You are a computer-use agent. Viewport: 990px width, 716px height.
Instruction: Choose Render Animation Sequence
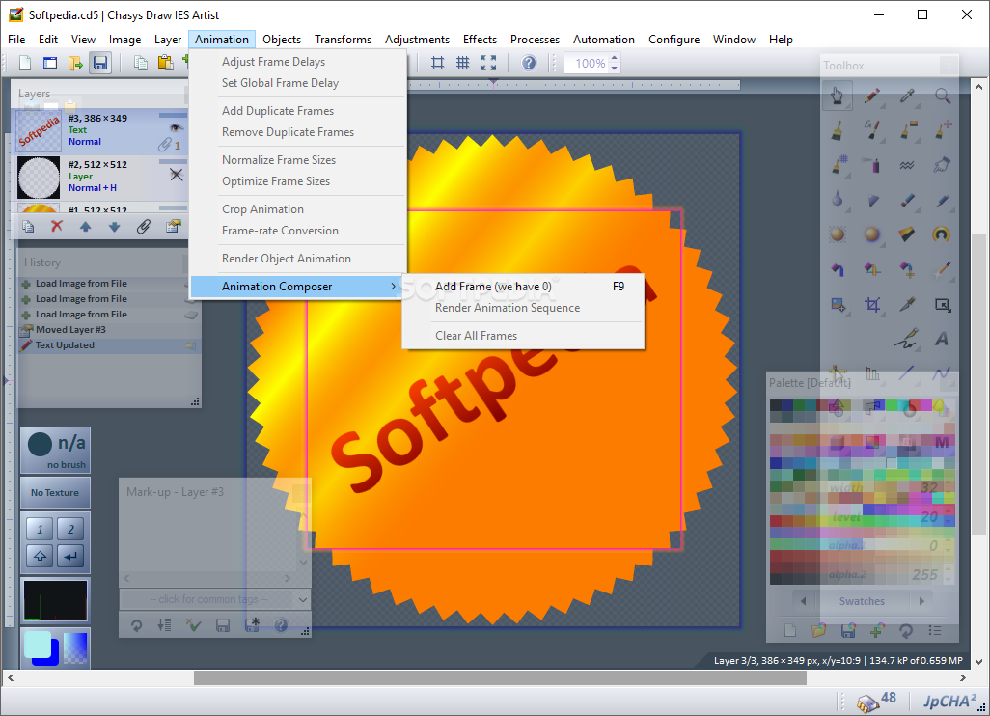[523, 308]
